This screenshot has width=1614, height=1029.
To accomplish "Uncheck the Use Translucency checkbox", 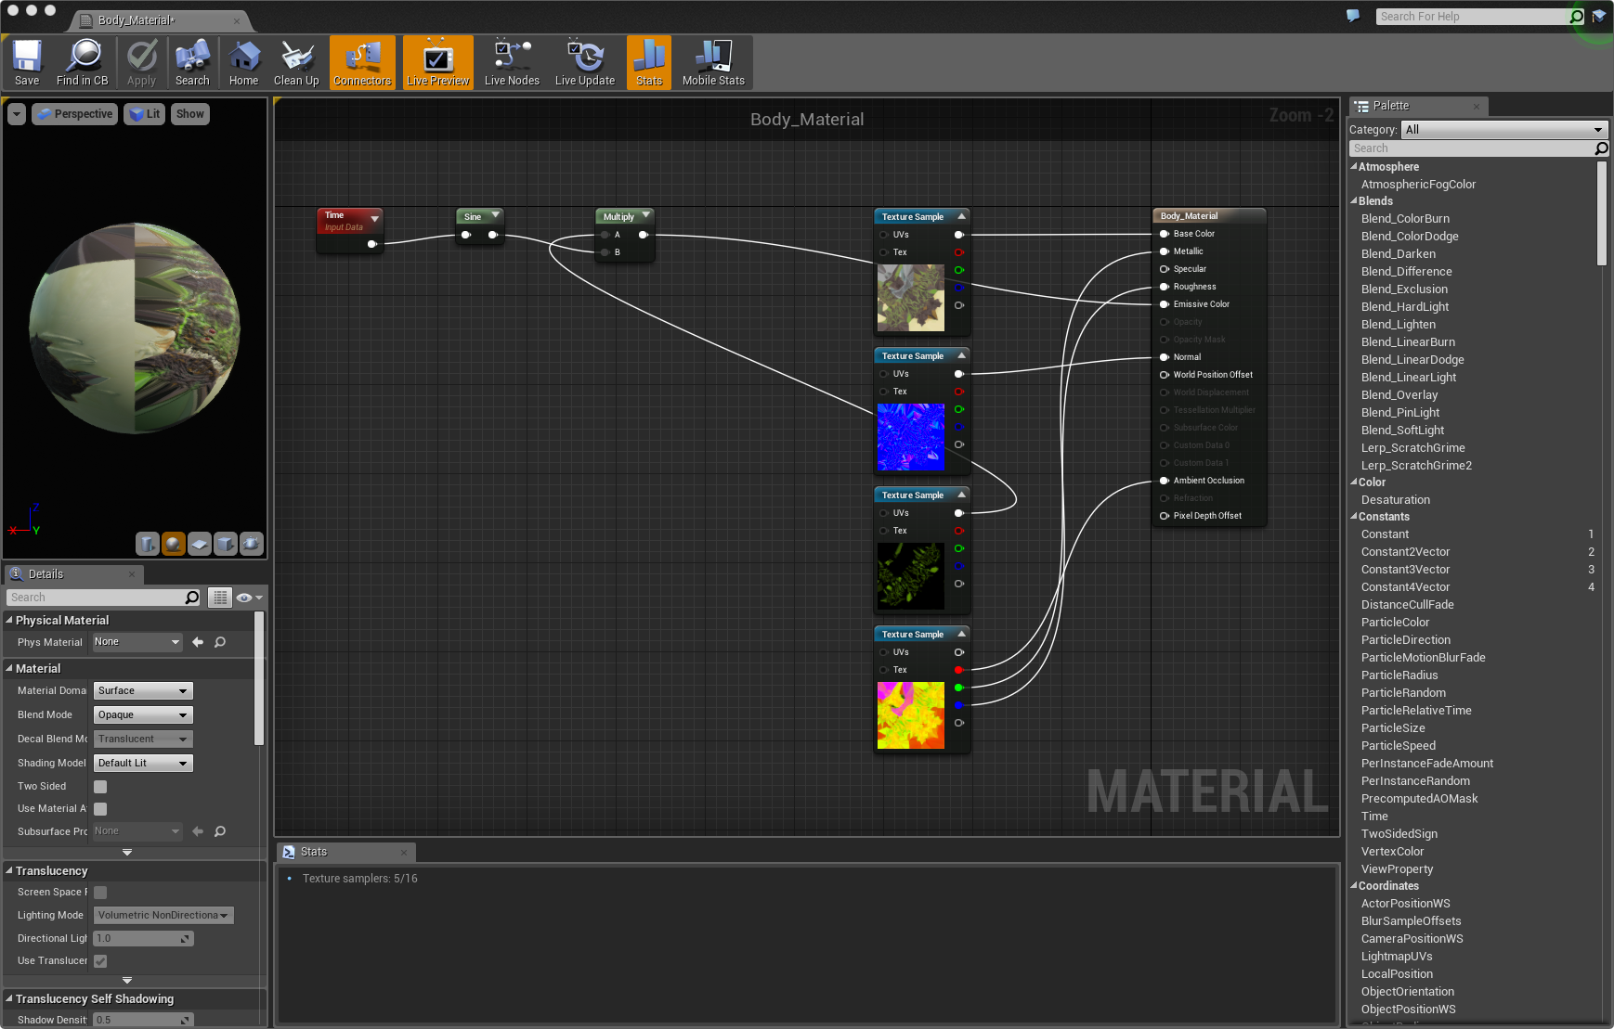I will coord(100,961).
